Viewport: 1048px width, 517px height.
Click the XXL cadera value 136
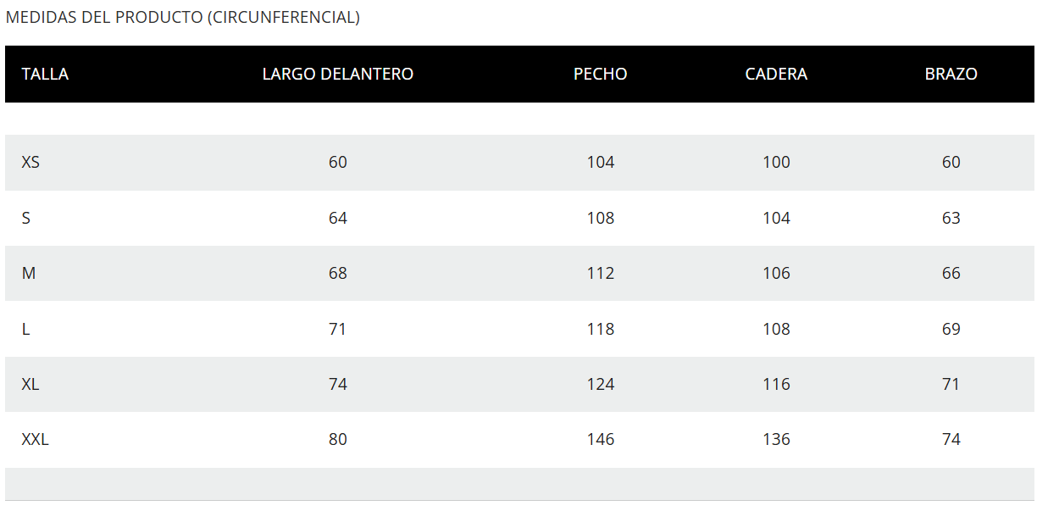(x=776, y=439)
